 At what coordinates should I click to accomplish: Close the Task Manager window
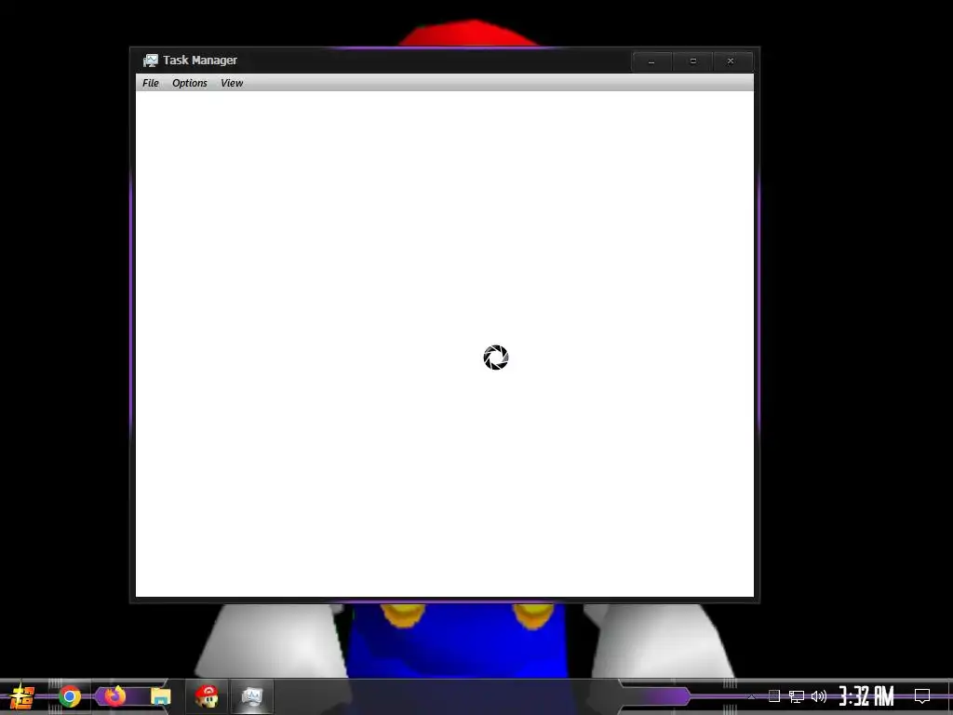[732, 61]
